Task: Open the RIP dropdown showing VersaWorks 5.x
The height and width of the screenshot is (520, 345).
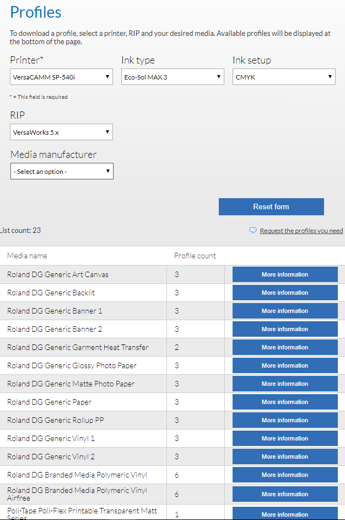Action: [x=61, y=132]
